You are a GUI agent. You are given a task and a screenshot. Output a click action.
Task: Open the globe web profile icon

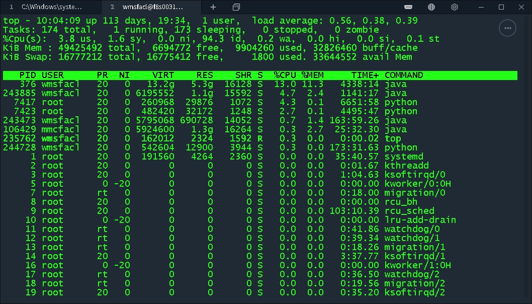(x=431, y=7)
